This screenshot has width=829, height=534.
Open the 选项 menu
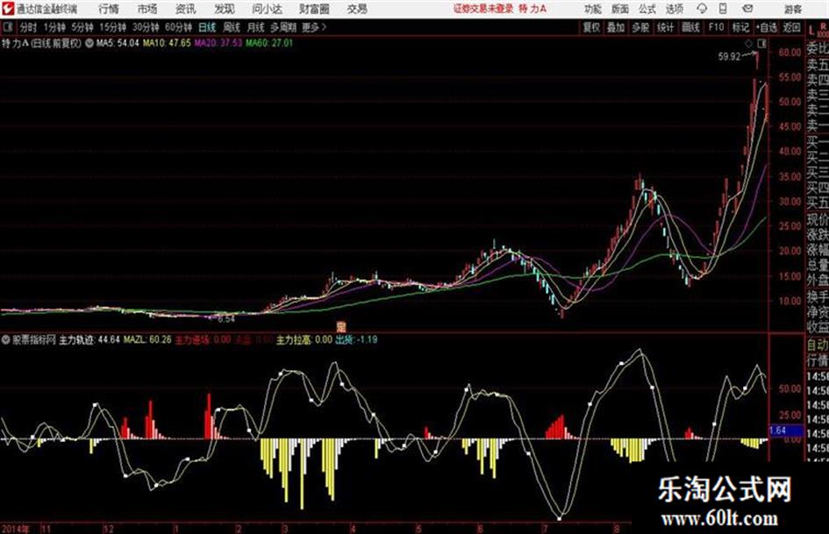[x=675, y=9]
